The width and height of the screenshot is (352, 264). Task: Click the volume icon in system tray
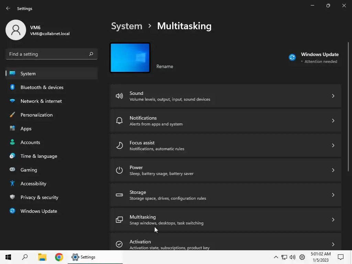coord(292,257)
